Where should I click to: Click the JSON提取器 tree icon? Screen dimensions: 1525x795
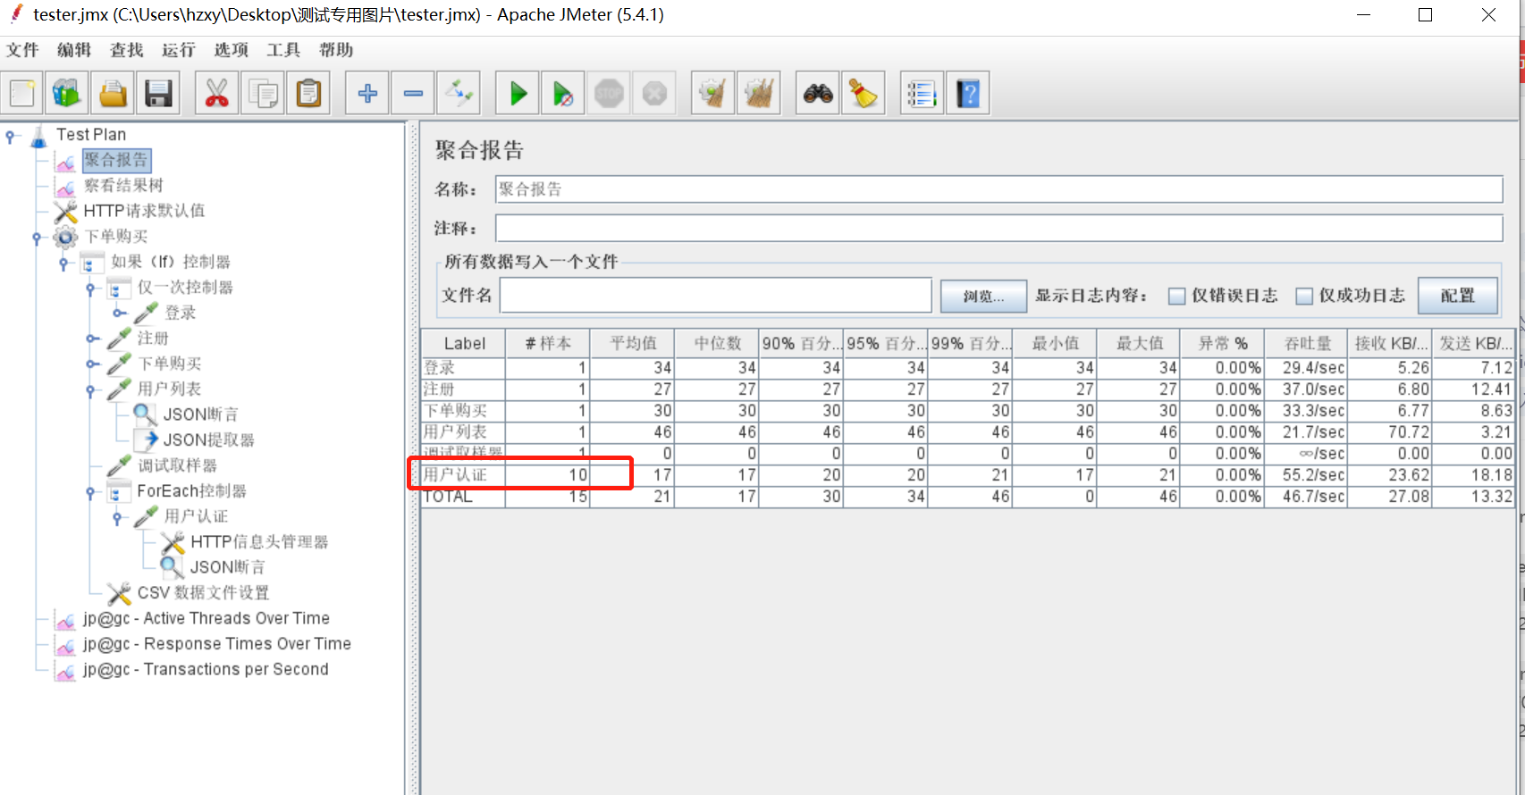point(146,440)
